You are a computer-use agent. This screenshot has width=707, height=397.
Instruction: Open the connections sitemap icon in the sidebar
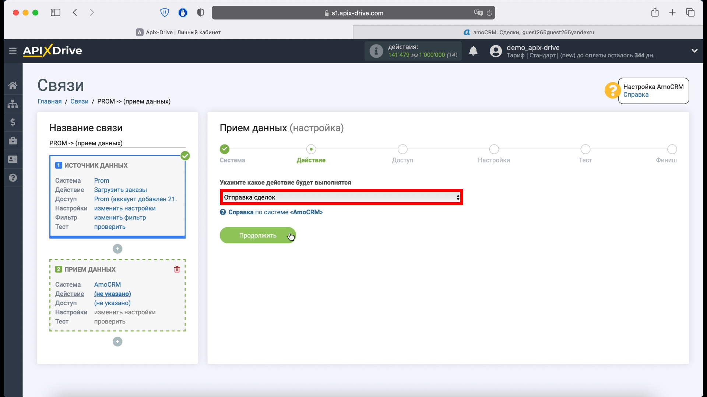13,104
